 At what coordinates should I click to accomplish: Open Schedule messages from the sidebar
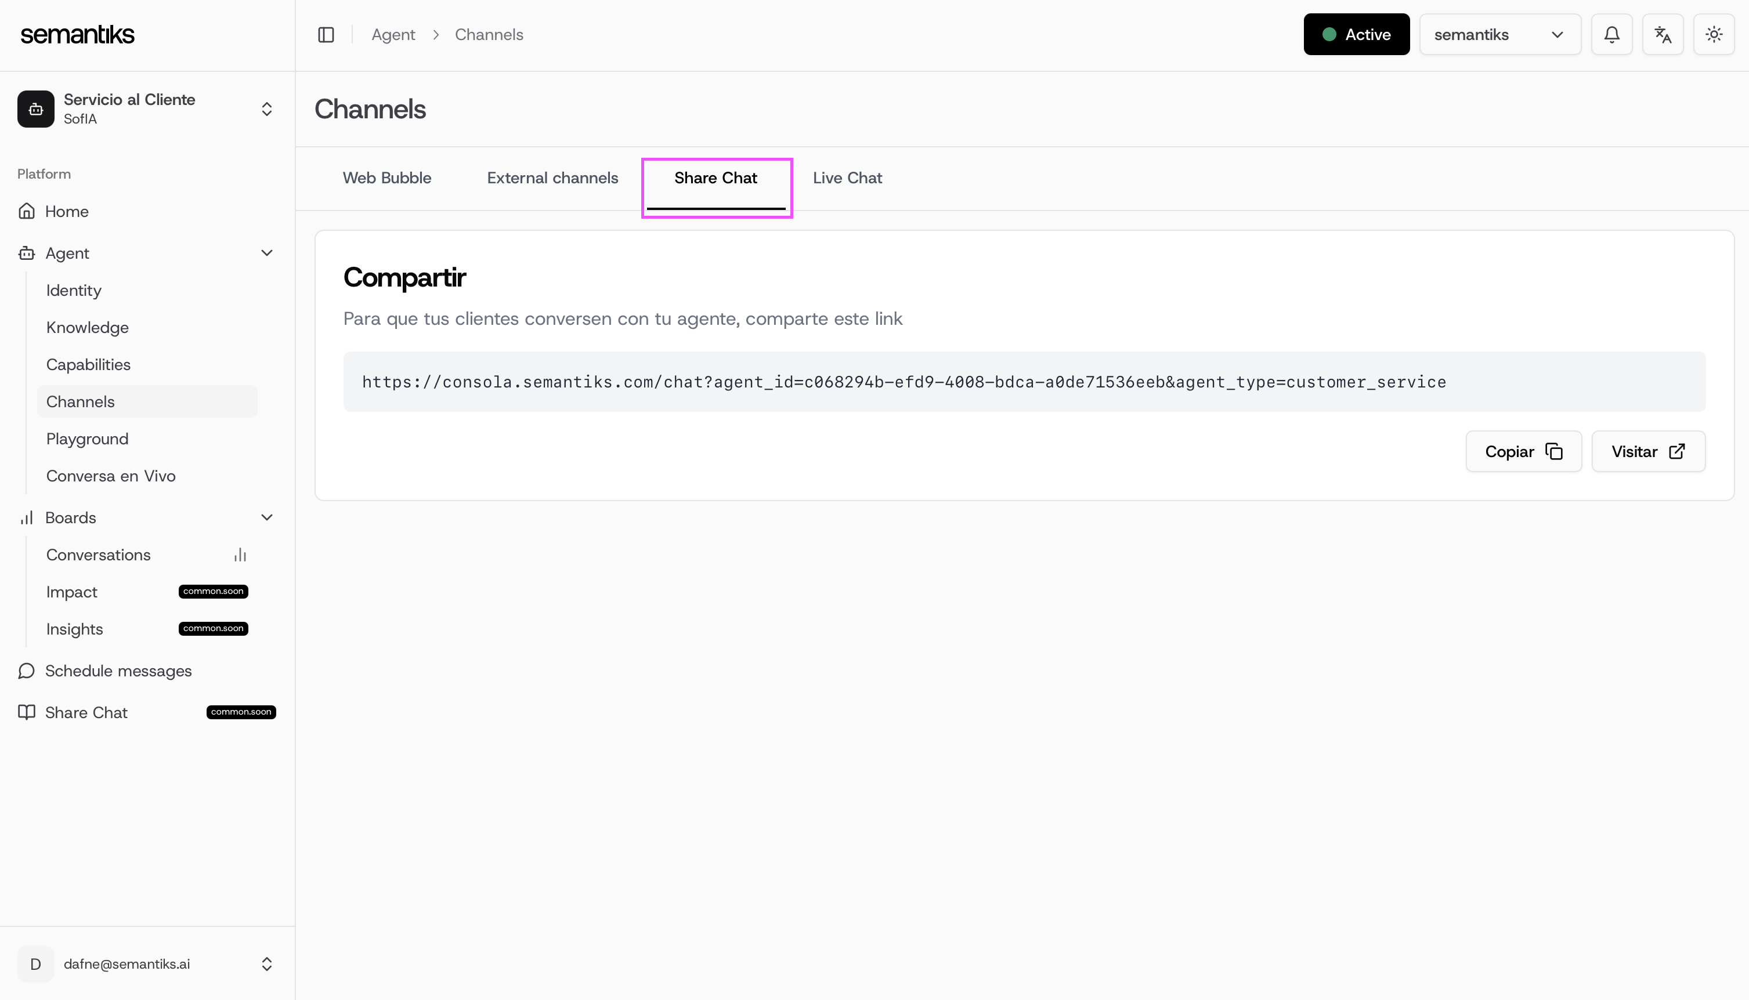point(118,671)
